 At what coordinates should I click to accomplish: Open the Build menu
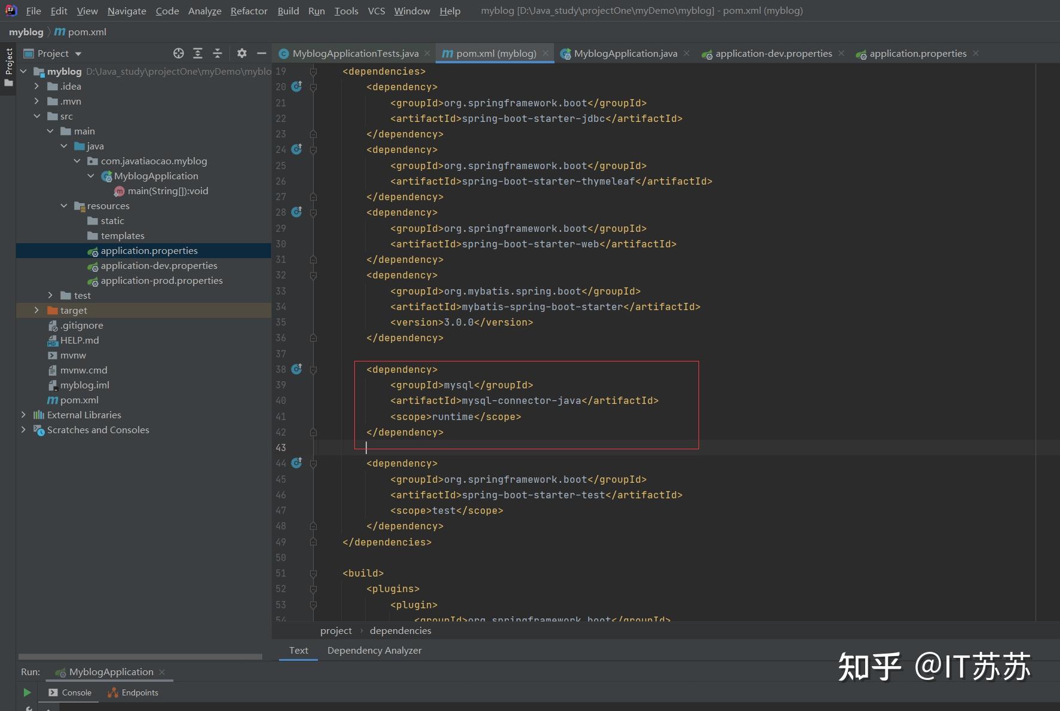click(x=288, y=11)
